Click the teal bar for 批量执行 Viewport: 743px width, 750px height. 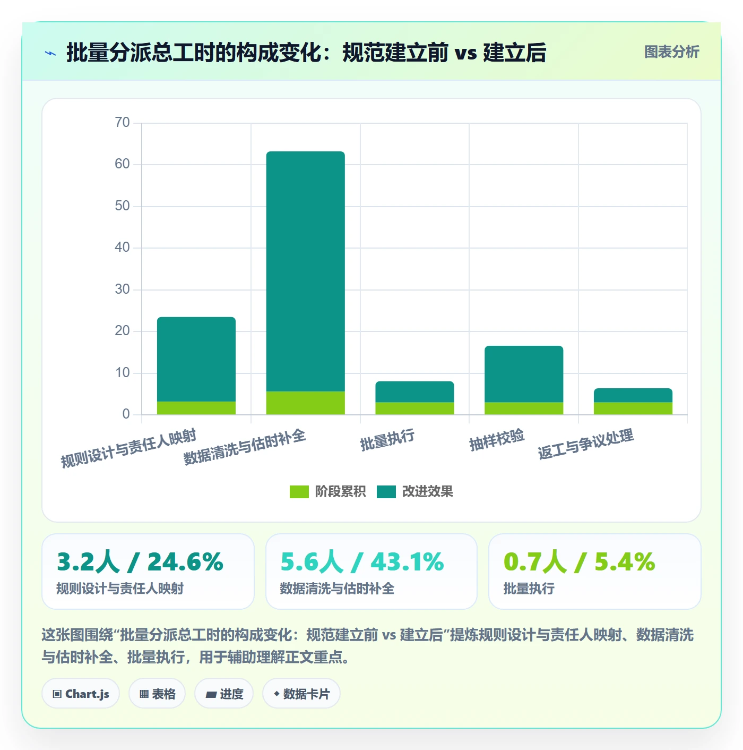tap(414, 392)
